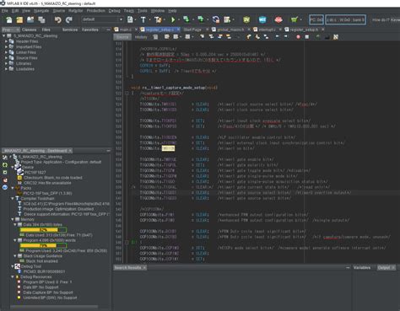400x311 pixels.
Task: Click the New Project toolbar icon
Action: tap(19, 19)
